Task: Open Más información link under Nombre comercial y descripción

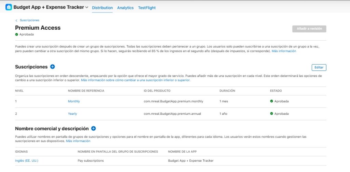Action: tap(78, 141)
